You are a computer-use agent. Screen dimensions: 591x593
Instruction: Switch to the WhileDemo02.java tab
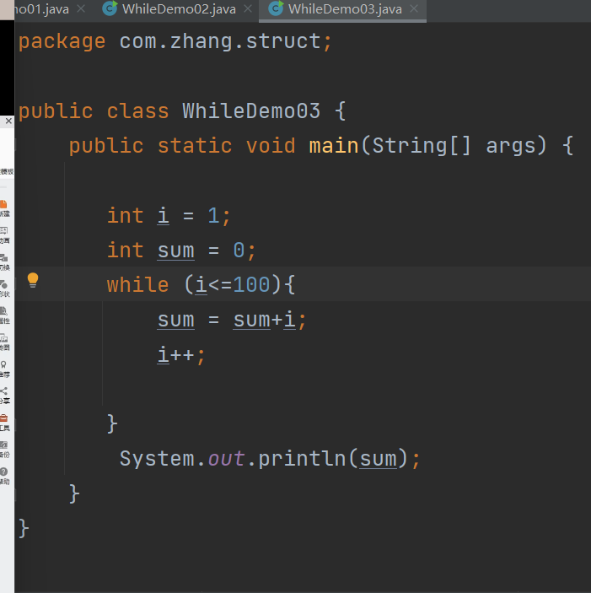171,9
